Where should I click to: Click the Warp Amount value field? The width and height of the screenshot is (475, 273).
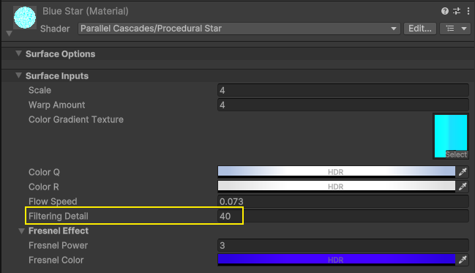pyautogui.click(x=343, y=105)
